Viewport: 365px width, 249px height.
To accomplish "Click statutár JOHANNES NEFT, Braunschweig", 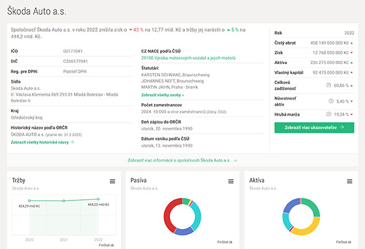I will click(173, 81).
